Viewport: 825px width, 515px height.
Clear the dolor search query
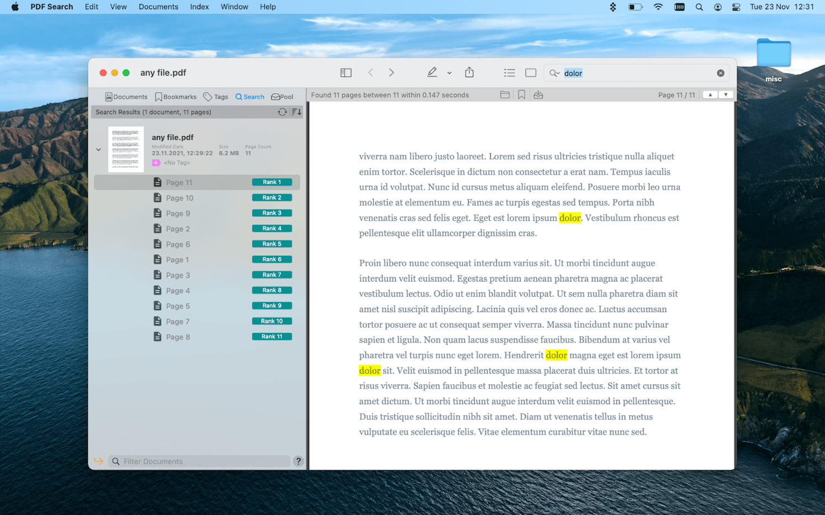(721, 73)
